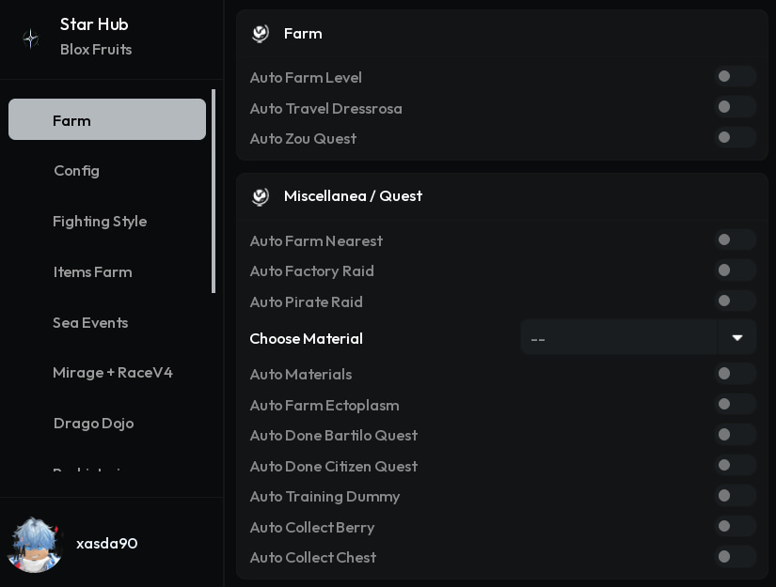Screen dimensions: 776x587
Task: Enable Auto Farm Nearest
Action: (x=735, y=240)
